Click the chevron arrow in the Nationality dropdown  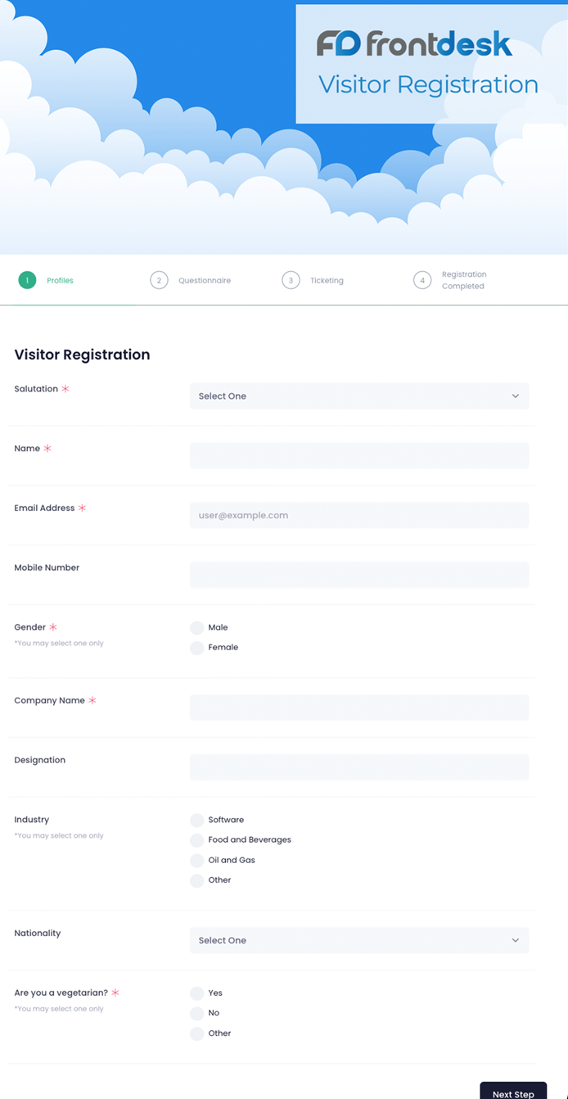tap(516, 940)
